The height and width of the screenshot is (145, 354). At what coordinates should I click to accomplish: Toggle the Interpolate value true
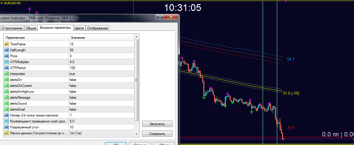pyautogui.click(x=101, y=74)
